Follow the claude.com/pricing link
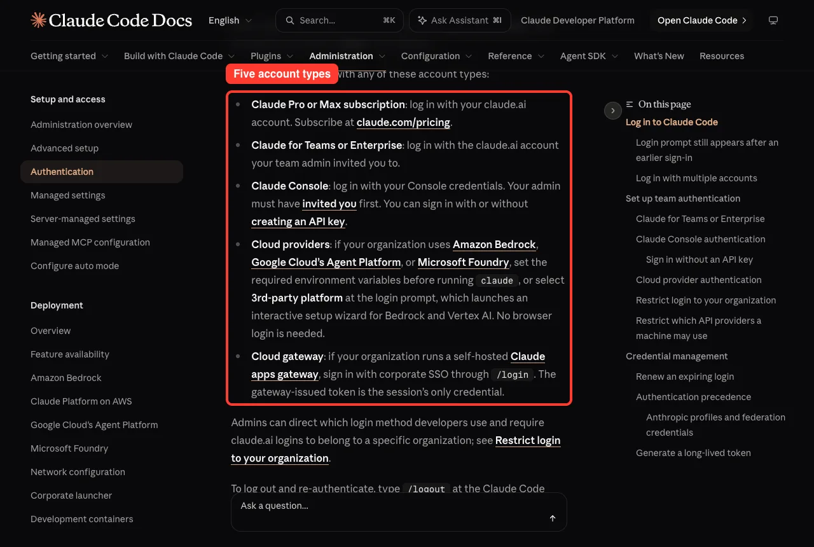Image resolution: width=814 pixels, height=547 pixels. pyautogui.click(x=403, y=122)
